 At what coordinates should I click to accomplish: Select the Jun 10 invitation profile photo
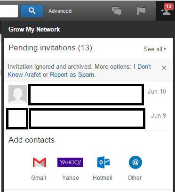(18, 95)
